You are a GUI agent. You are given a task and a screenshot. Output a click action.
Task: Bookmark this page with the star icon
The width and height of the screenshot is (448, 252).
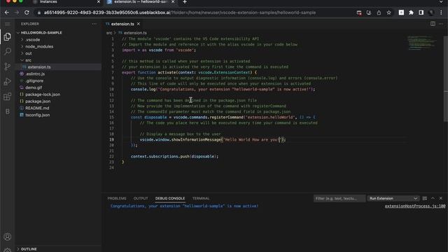[x=389, y=13]
